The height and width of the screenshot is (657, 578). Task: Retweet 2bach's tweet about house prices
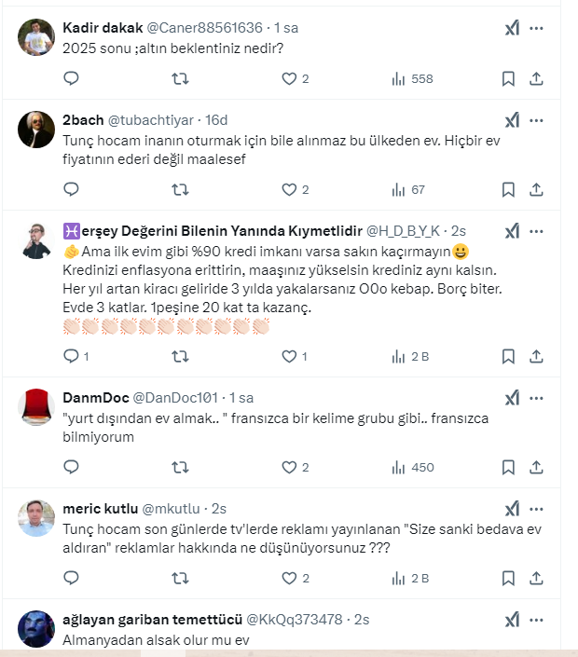pos(181,189)
